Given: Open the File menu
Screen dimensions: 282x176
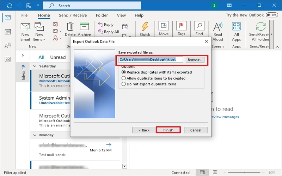Looking at the screenshot, I should (24, 15).
